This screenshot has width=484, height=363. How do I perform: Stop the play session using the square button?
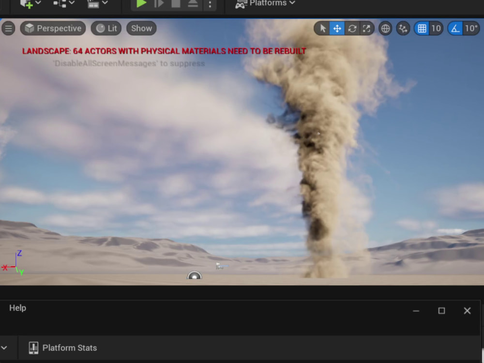click(176, 4)
